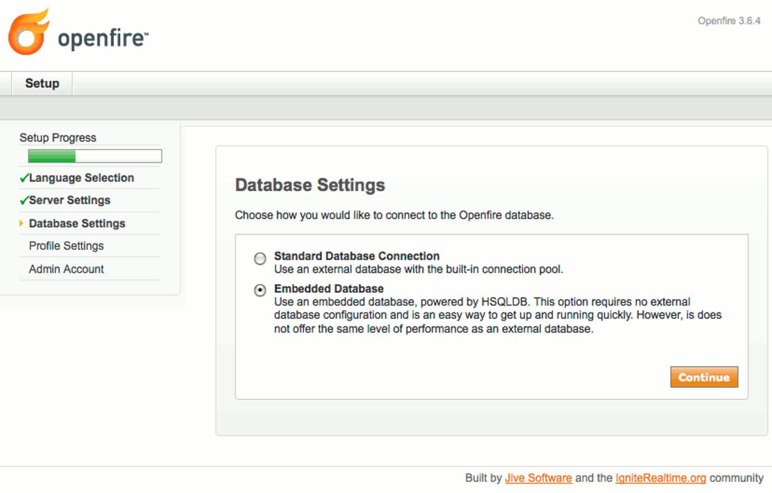Click the Database Settings page heading
The height and width of the screenshot is (493, 772).
310,185
